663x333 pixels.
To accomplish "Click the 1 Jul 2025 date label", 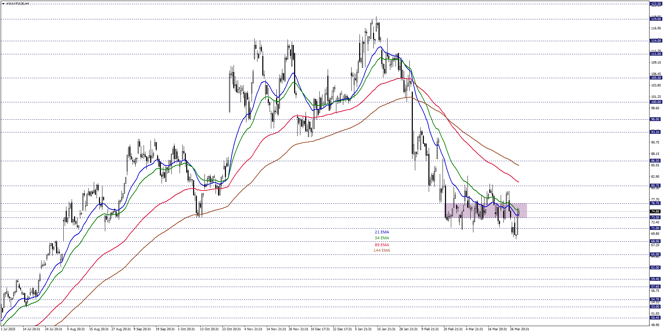I will coord(8,329).
